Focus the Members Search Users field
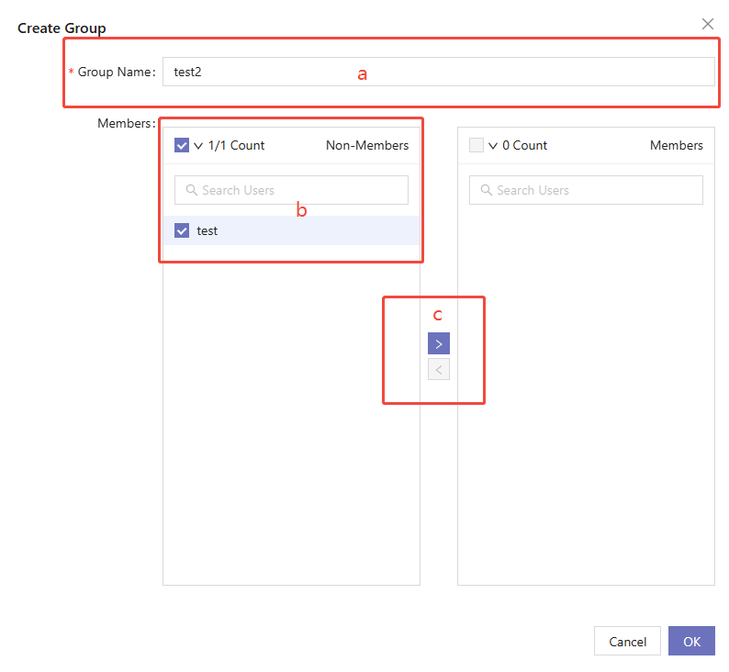729x672 pixels. pos(593,190)
